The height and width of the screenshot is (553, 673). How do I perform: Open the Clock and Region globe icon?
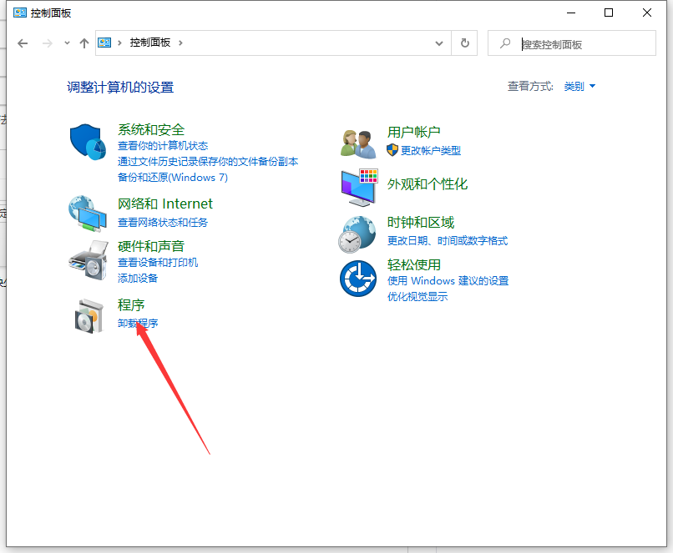click(359, 233)
